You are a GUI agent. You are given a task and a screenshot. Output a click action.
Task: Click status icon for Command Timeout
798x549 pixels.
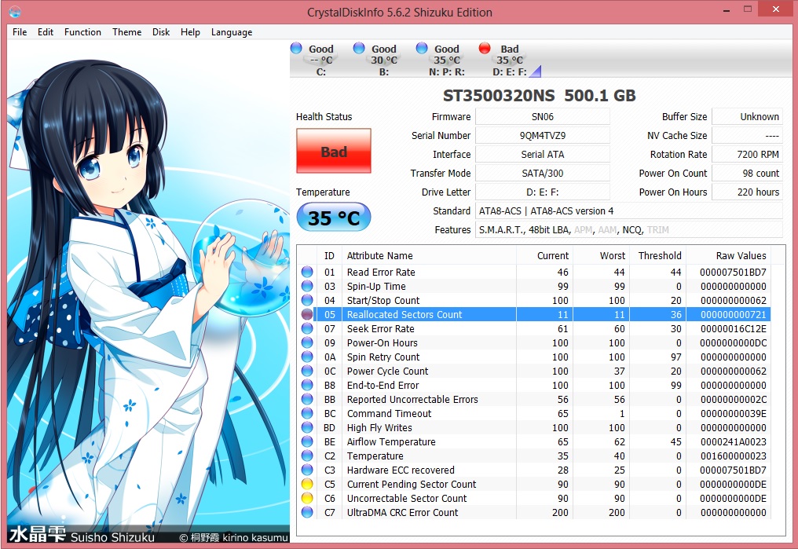(x=307, y=413)
